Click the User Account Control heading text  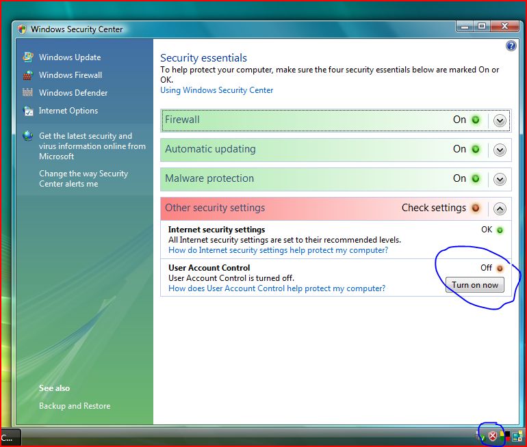point(209,268)
